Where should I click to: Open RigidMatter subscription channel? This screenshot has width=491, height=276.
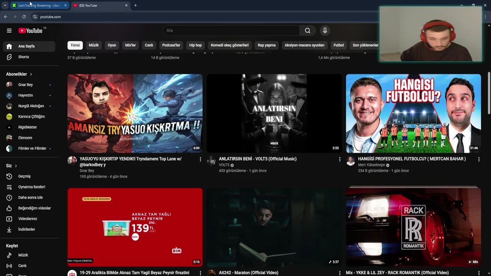(x=29, y=127)
